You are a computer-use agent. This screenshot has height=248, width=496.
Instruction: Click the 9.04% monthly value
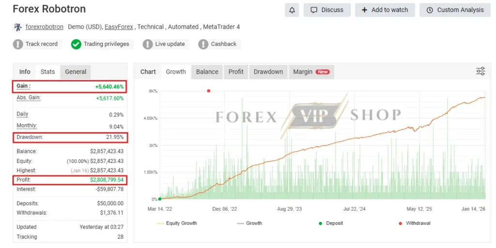click(x=116, y=127)
